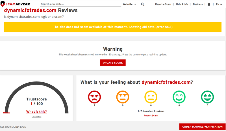Viewport: 226px width, 131px height.
Task: Click the Trustscore 1 / 100 value
Action: [x=36, y=104]
